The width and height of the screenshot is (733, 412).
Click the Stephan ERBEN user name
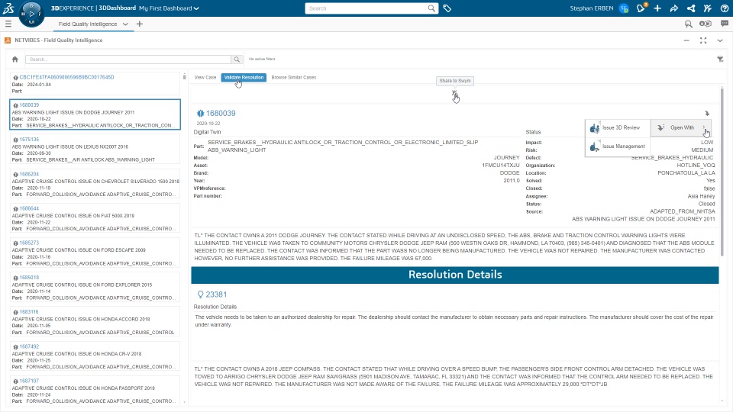[591, 8]
